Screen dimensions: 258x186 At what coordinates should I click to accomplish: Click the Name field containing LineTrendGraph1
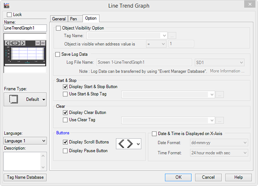pyautogui.click(x=25, y=28)
